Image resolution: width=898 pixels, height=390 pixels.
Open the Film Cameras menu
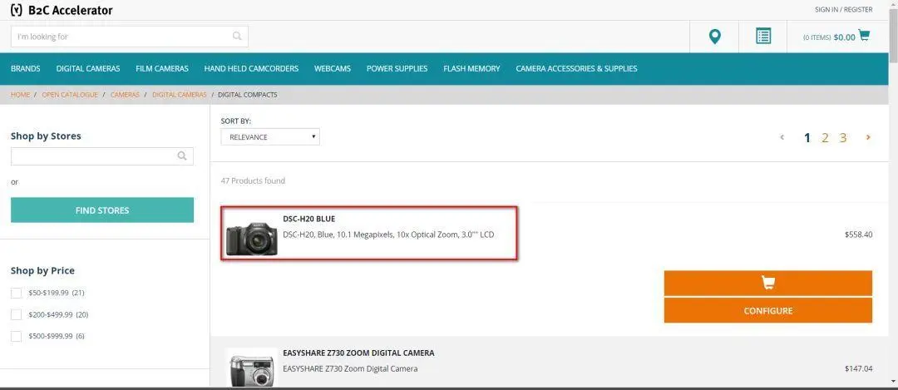coord(162,69)
